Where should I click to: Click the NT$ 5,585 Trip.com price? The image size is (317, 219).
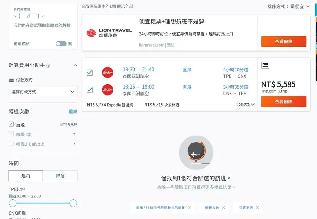point(278,84)
